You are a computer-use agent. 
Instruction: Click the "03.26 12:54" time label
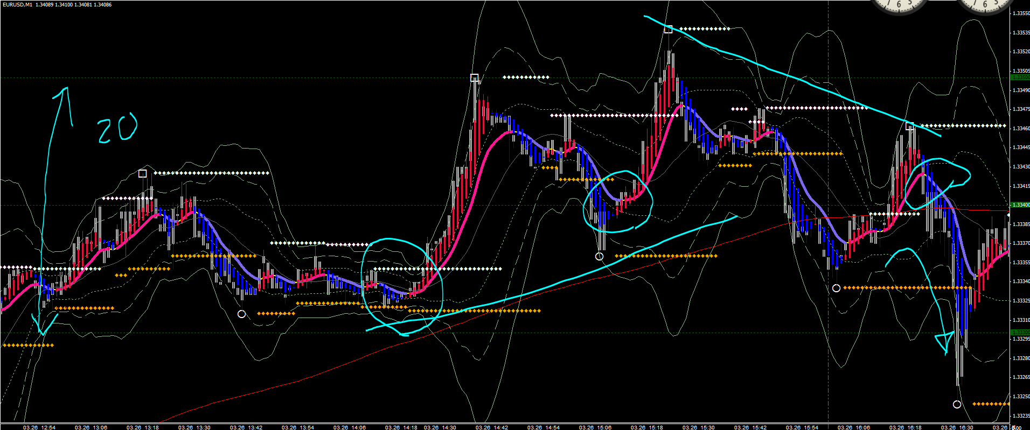39,427
